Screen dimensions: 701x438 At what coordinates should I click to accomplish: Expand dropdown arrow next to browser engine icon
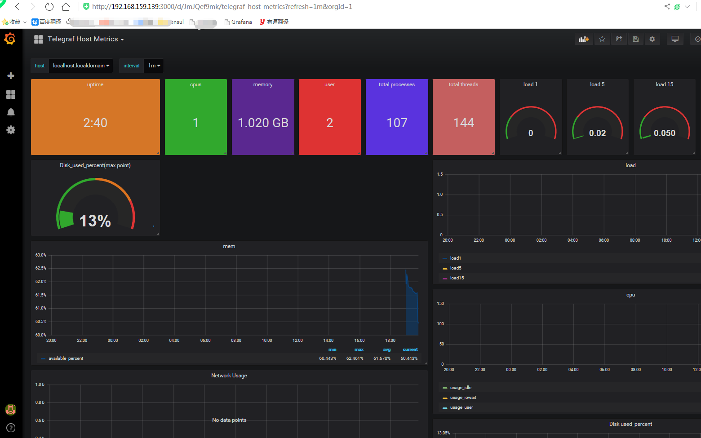click(687, 7)
